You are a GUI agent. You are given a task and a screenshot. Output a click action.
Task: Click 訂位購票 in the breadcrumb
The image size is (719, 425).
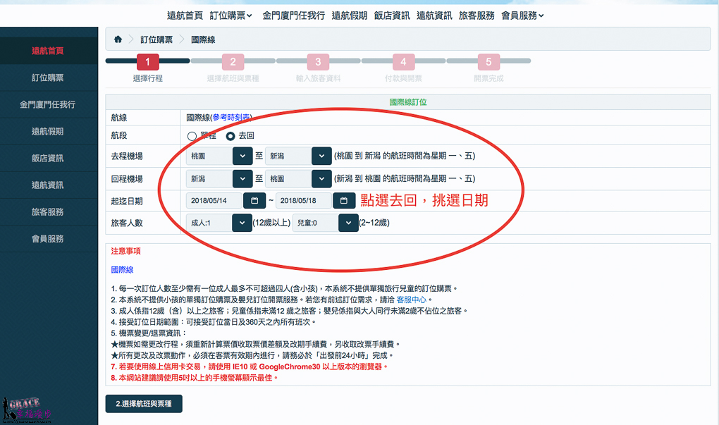(x=156, y=39)
